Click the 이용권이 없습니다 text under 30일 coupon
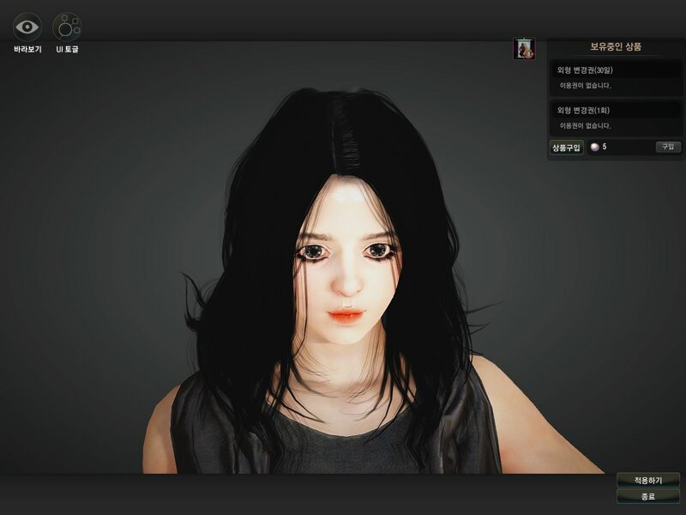686x515 pixels. 586,85
